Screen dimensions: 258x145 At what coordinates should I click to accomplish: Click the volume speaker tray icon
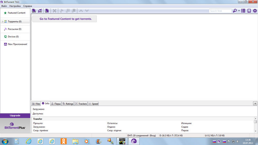238,141
